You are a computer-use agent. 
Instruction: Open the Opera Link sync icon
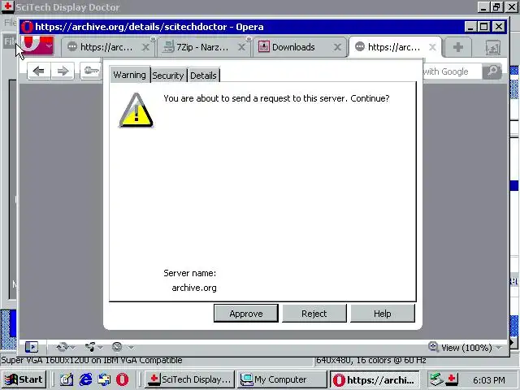coord(62,347)
